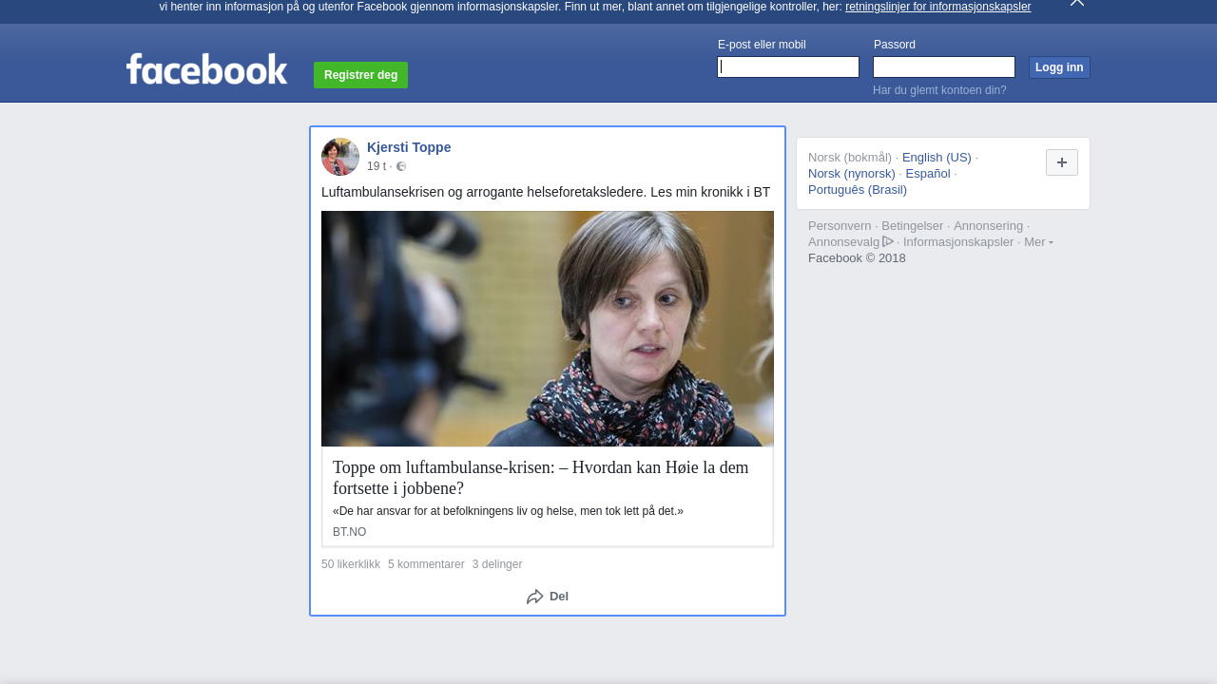Open the Annonsering footer link

click(989, 226)
